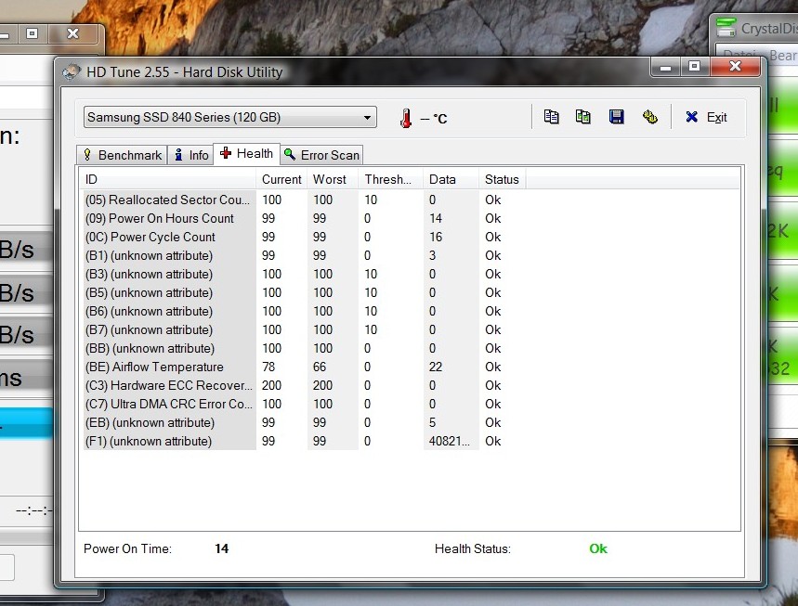The width and height of the screenshot is (798, 606).
Task: Click the Worst column header
Action: click(x=333, y=179)
